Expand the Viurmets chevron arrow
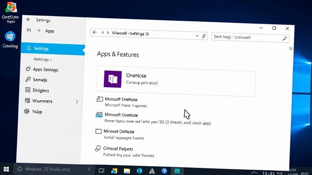This screenshot has width=312, height=175. (x=77, y=102)
